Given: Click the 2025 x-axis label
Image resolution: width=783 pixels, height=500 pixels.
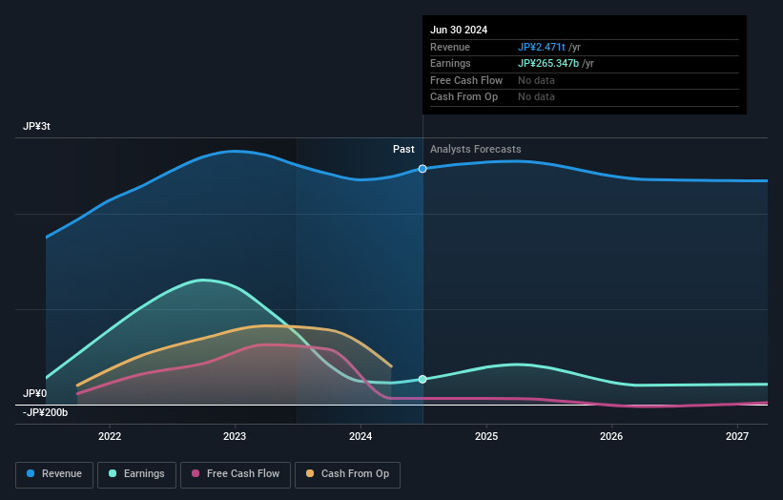Looking at the screenshot, I should [x=486, y=436].
